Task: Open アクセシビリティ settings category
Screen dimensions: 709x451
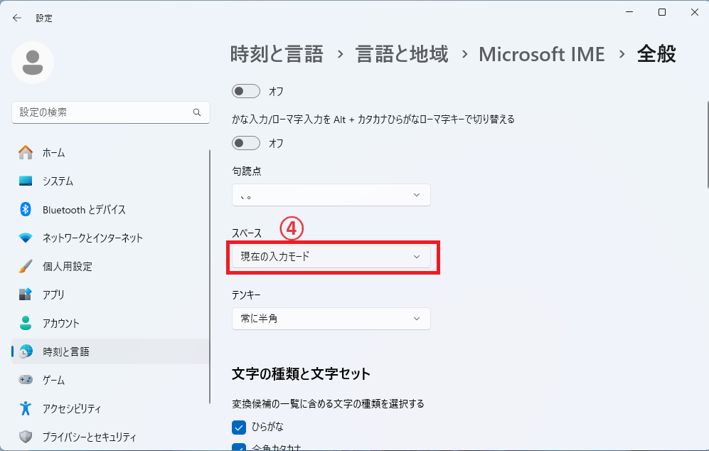Action: [110, 408]
